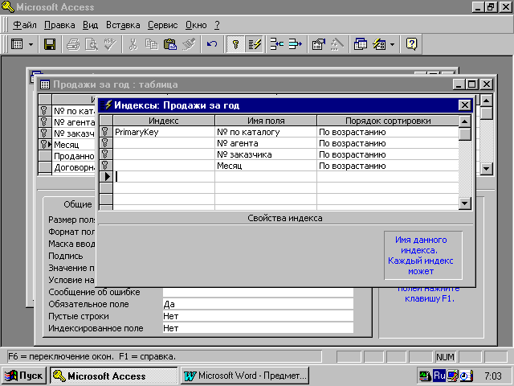Select Проданно field row in table design
Viewport: 514px width, 386px height.
[x=74, y=156]
